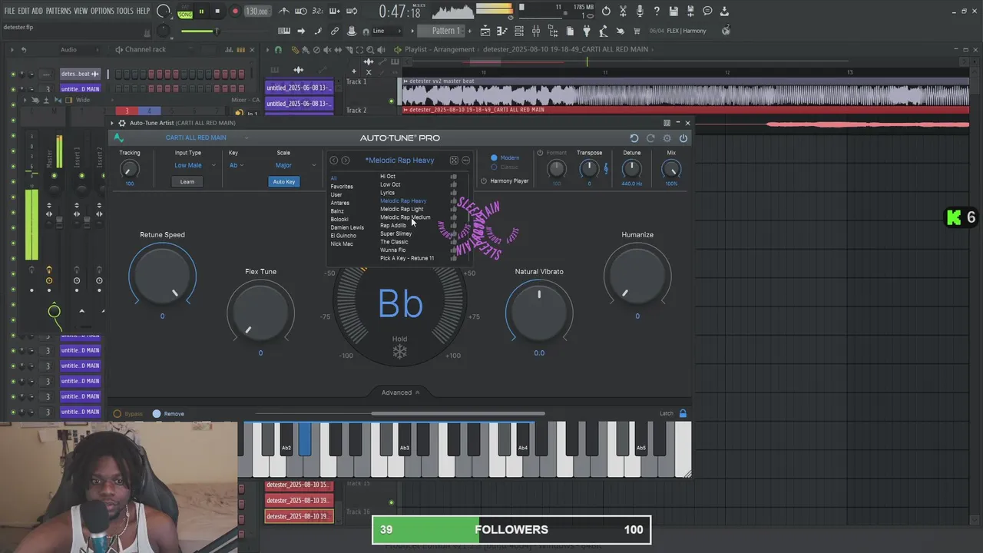This screenshot has height=553, width=983.
Task: Click the Auto Key button
Action: [x=283, y=182]
